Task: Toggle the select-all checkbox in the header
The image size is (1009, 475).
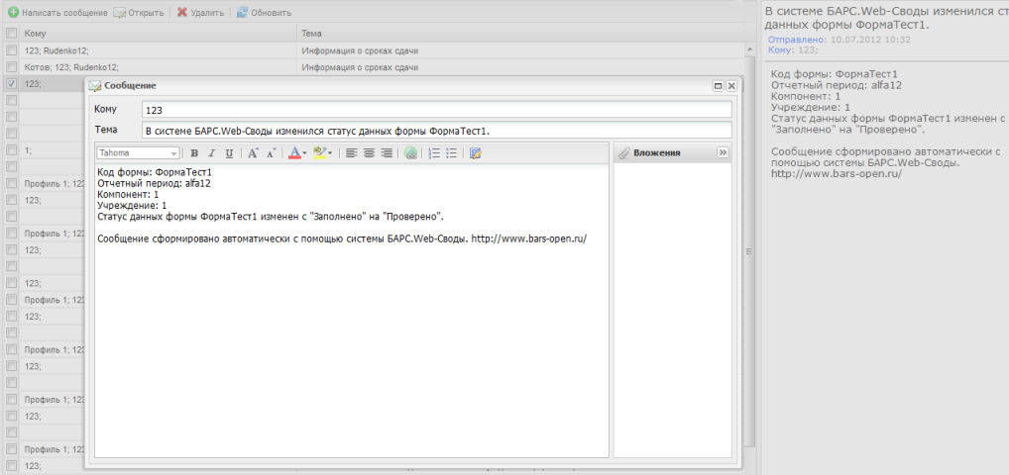Action: pos(11,34)
